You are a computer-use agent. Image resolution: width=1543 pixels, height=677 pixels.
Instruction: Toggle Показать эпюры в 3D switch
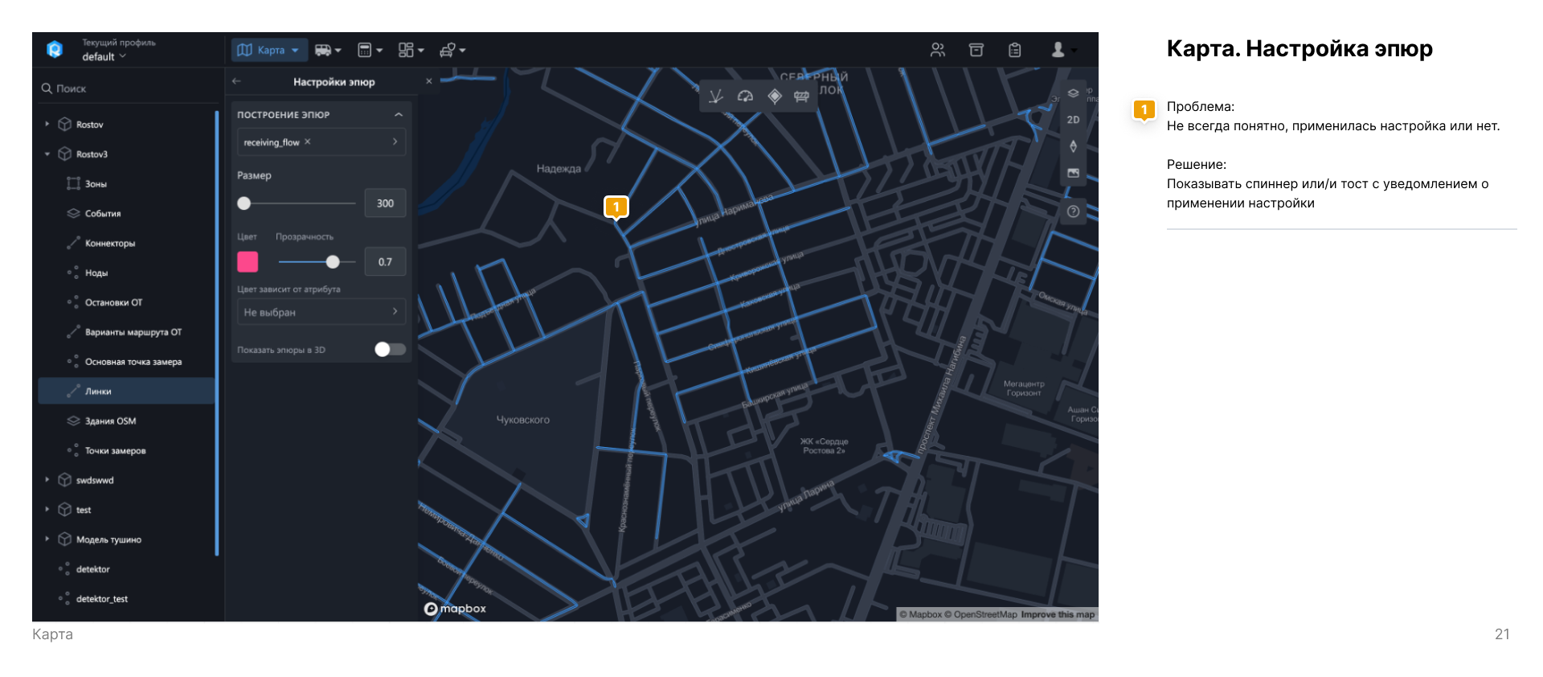click(390, 349)
